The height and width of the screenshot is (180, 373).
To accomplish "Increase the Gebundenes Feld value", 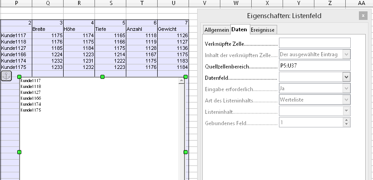I will (346, 121).
